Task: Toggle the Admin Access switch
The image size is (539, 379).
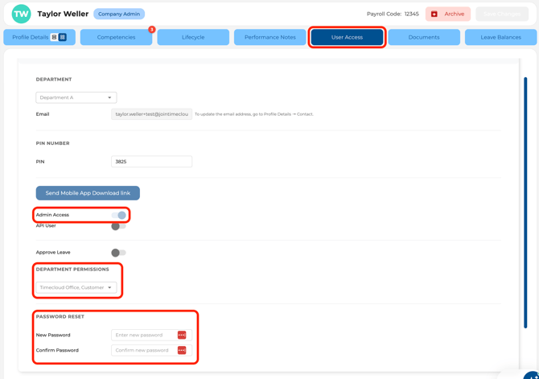Action: [x=118, y=216]
